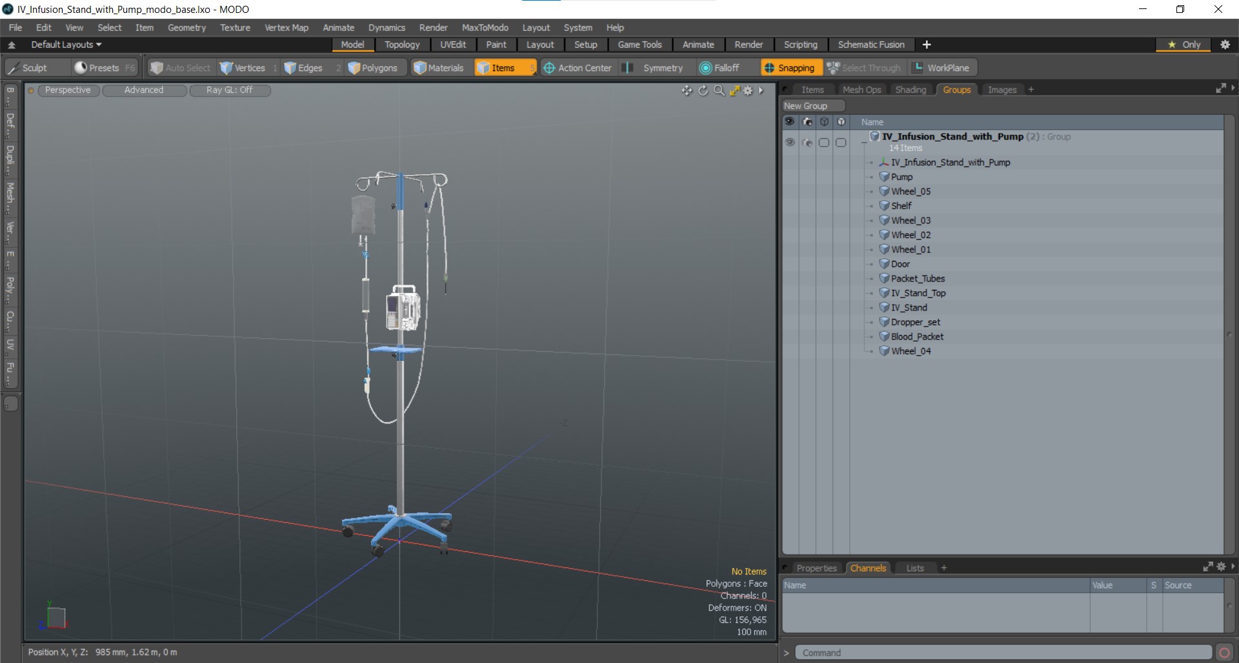Switch to the Schematic Fusion layout tab
Viewport: 1239px width, 663px height.
[x=871, y=45]
